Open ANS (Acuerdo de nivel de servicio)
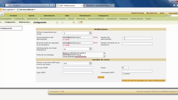Screen dimensions: 178x100 point(53,19)
